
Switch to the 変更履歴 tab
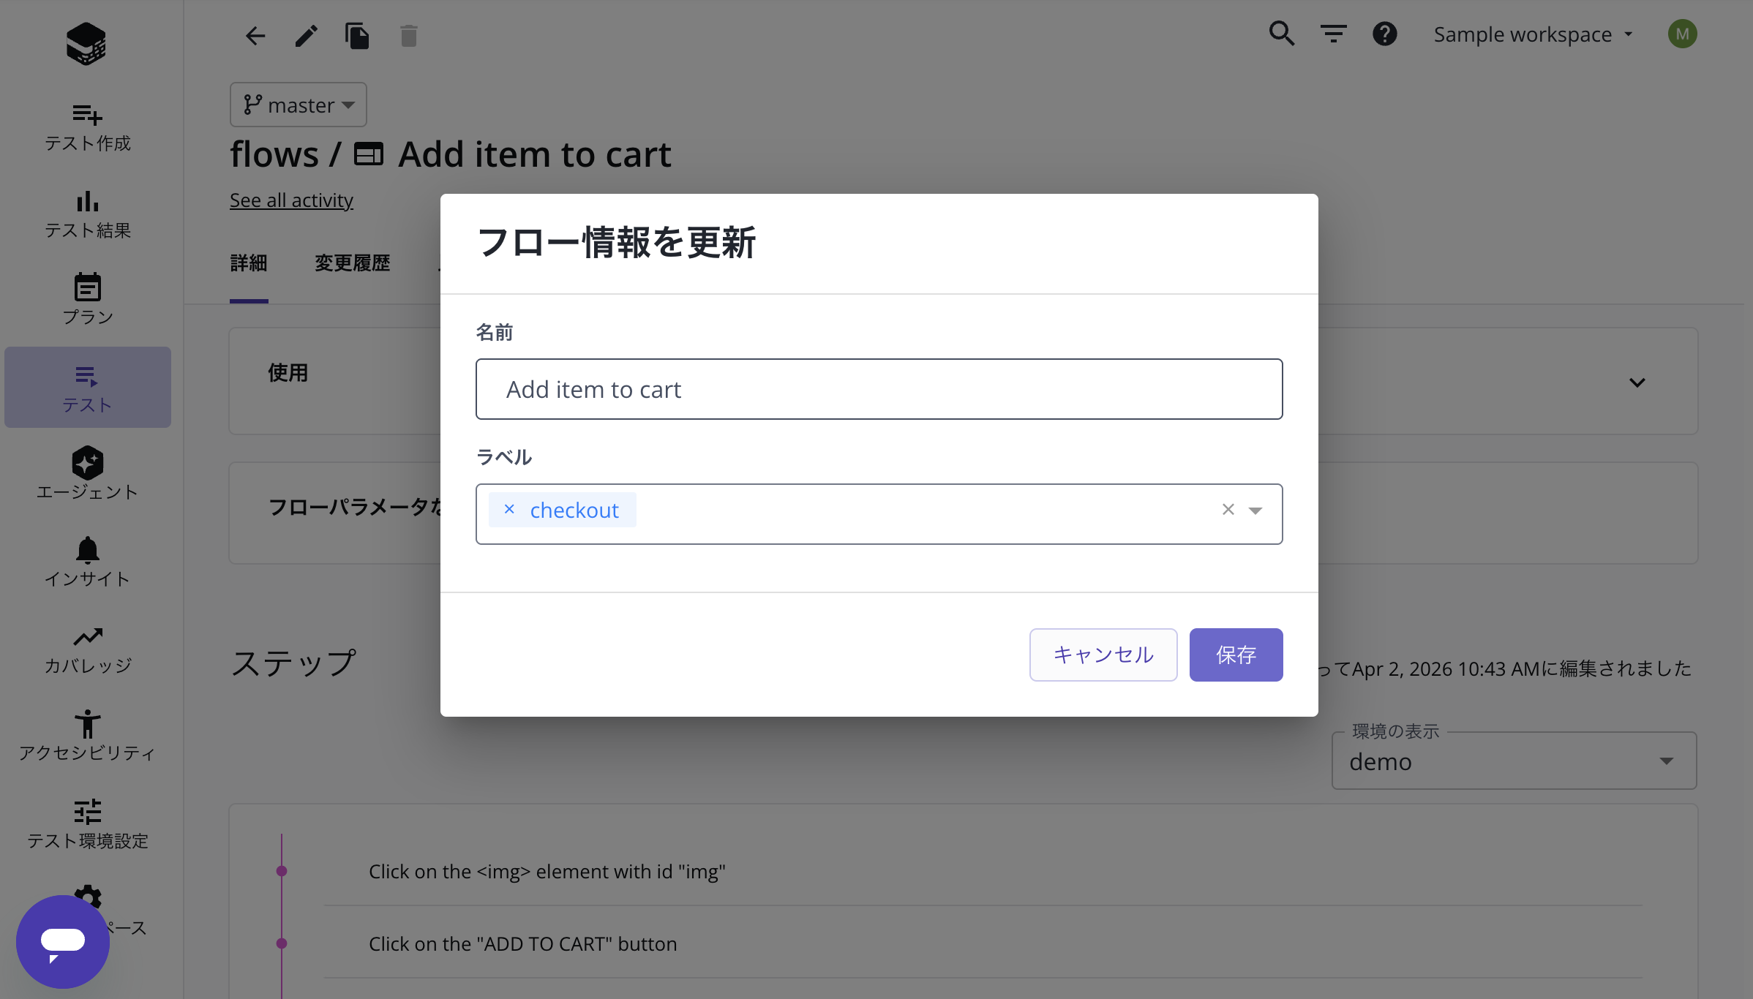[353, 263]
